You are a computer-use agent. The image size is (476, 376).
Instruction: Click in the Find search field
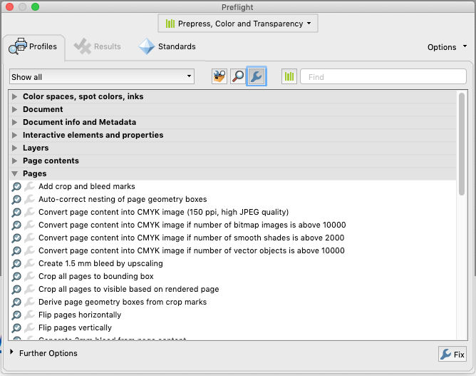point(383,76)
